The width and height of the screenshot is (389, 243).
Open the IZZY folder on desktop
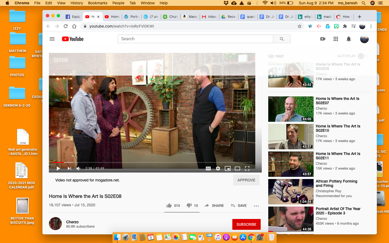[x=17, y=20]
